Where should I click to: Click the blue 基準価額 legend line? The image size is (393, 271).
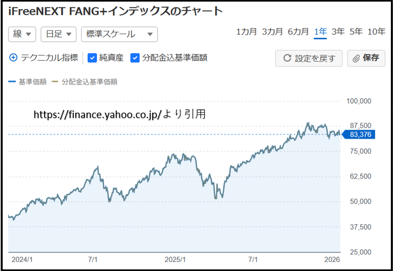click(x=12, y=82)
